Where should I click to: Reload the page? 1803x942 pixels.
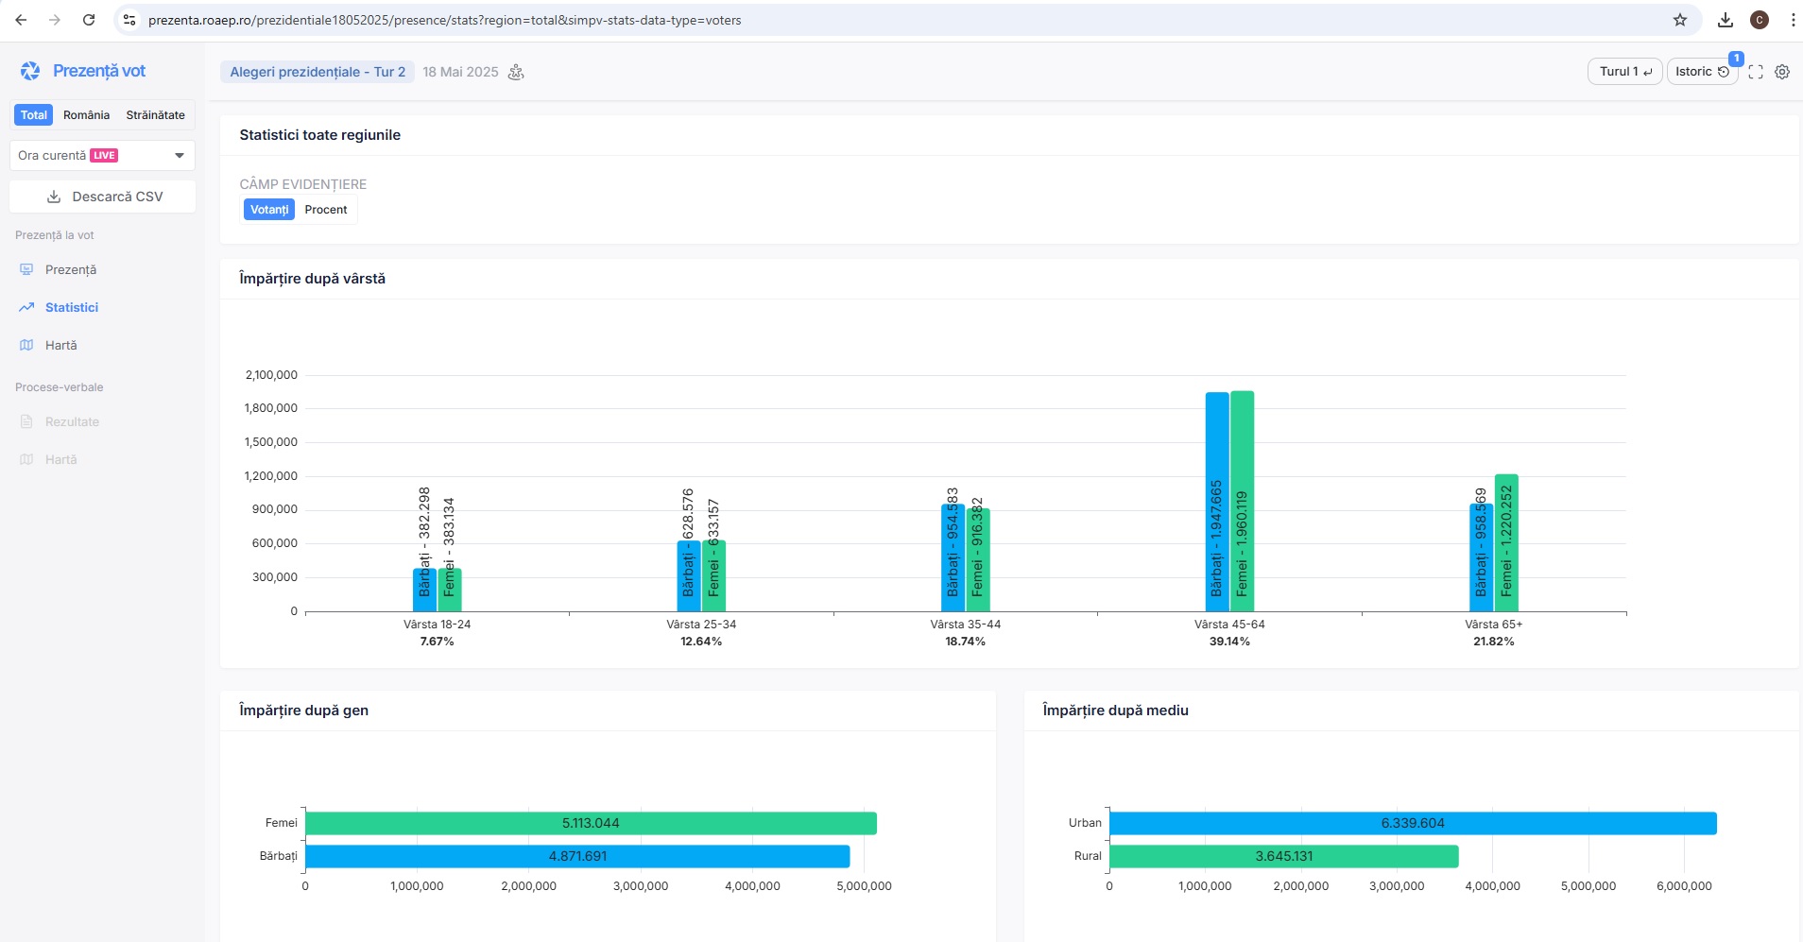[x=89, y=20]
